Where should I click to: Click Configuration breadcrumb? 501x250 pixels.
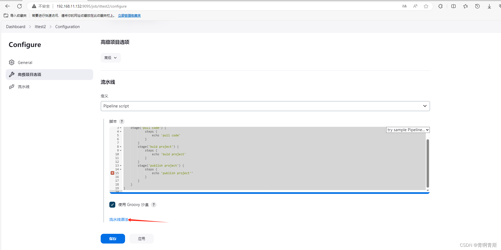67,27
